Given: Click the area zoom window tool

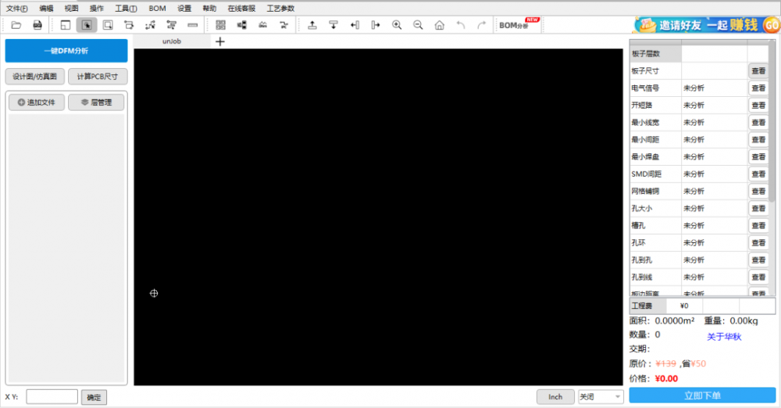Looking at the screenshot, I should [108, 25].
